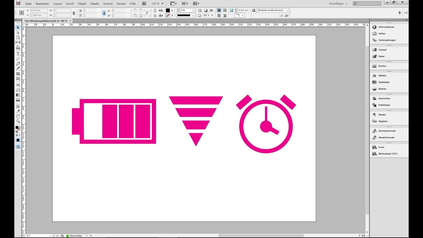Open the Schrift menu
The height and width of the screenshot is (238, 423).
tap(70, 3)
